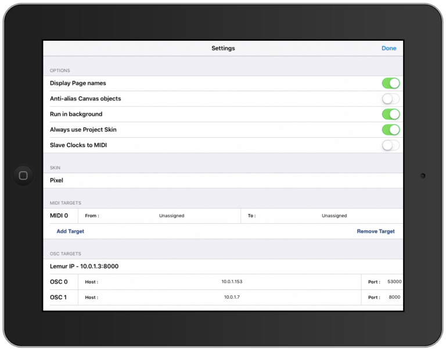Click Add Target link

click(x=70, y=231)
